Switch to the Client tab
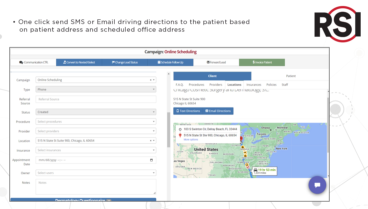The height and width of the screenshot is (209, 368). (212, 76)
